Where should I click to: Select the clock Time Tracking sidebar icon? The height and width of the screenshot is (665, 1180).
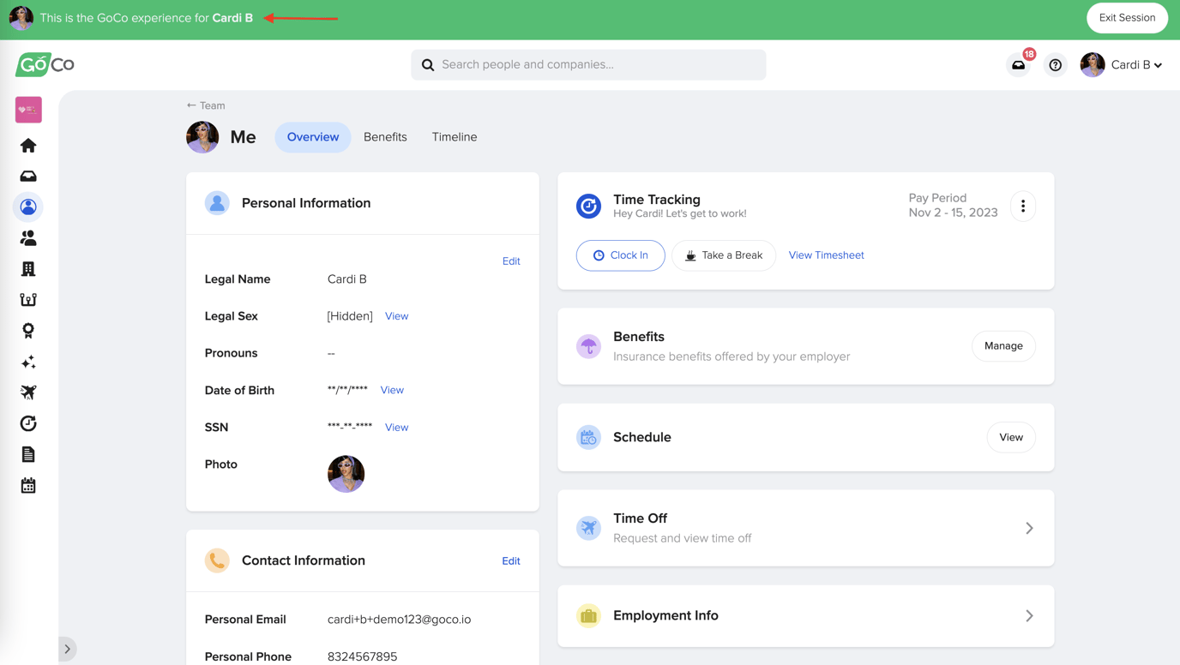(27, 422)
